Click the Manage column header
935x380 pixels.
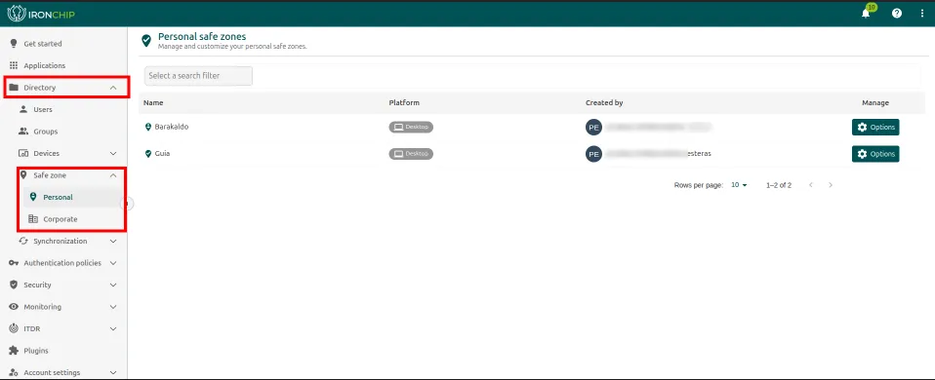[x=875, y=102]
